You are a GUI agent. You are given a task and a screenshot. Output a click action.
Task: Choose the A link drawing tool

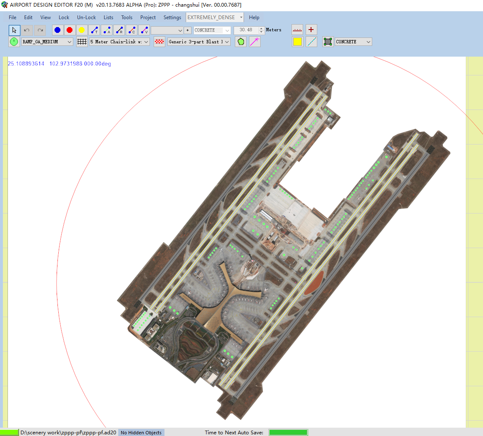pyautogui.click(x=107, y=30)
